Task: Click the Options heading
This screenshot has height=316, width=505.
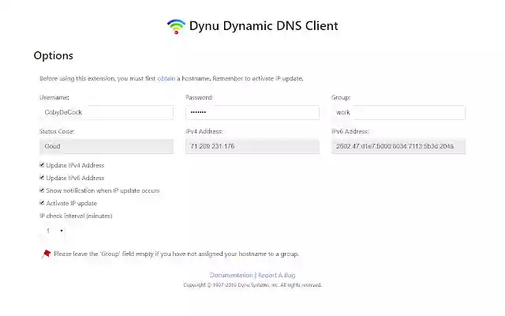Action: [54, 56]
